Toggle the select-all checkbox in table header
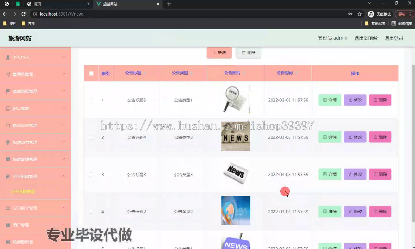This screenshot has width=415, height=249. click(x=91, y=73)
